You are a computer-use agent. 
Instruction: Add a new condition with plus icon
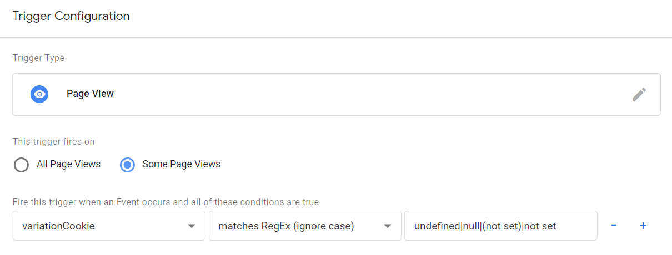[643, 226]
